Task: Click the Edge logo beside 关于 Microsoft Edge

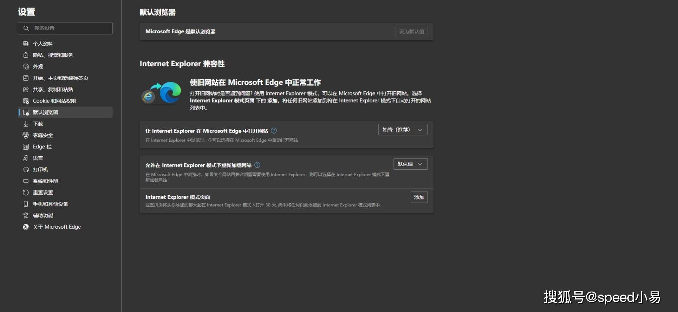Action: [26, 227]
